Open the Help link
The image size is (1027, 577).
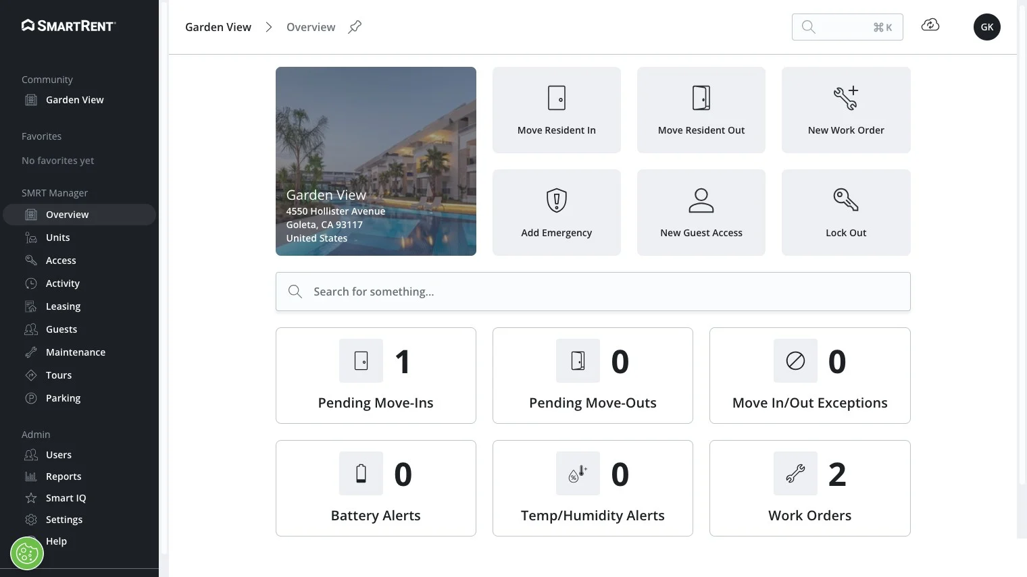(x=56, y=541)
